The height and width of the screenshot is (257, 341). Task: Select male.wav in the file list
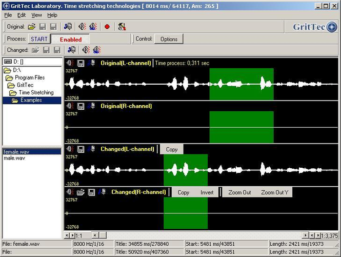(14, 158)
